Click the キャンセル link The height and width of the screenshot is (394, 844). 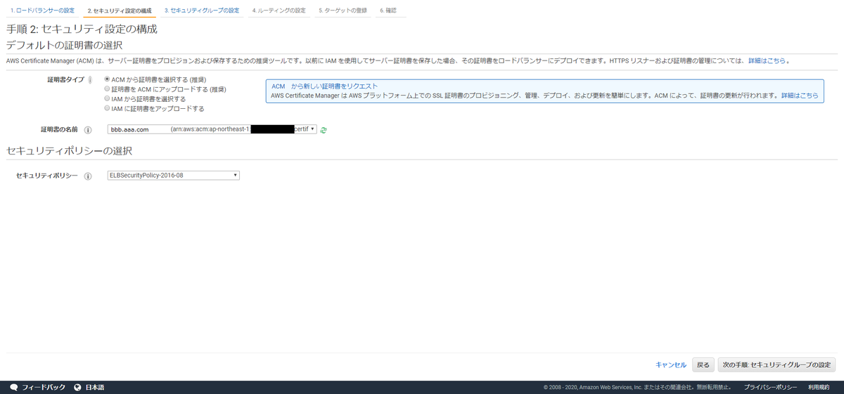coord(670,365)
